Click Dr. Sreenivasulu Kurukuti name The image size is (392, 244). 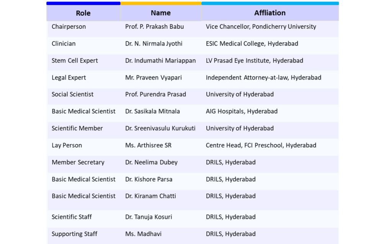160,128
